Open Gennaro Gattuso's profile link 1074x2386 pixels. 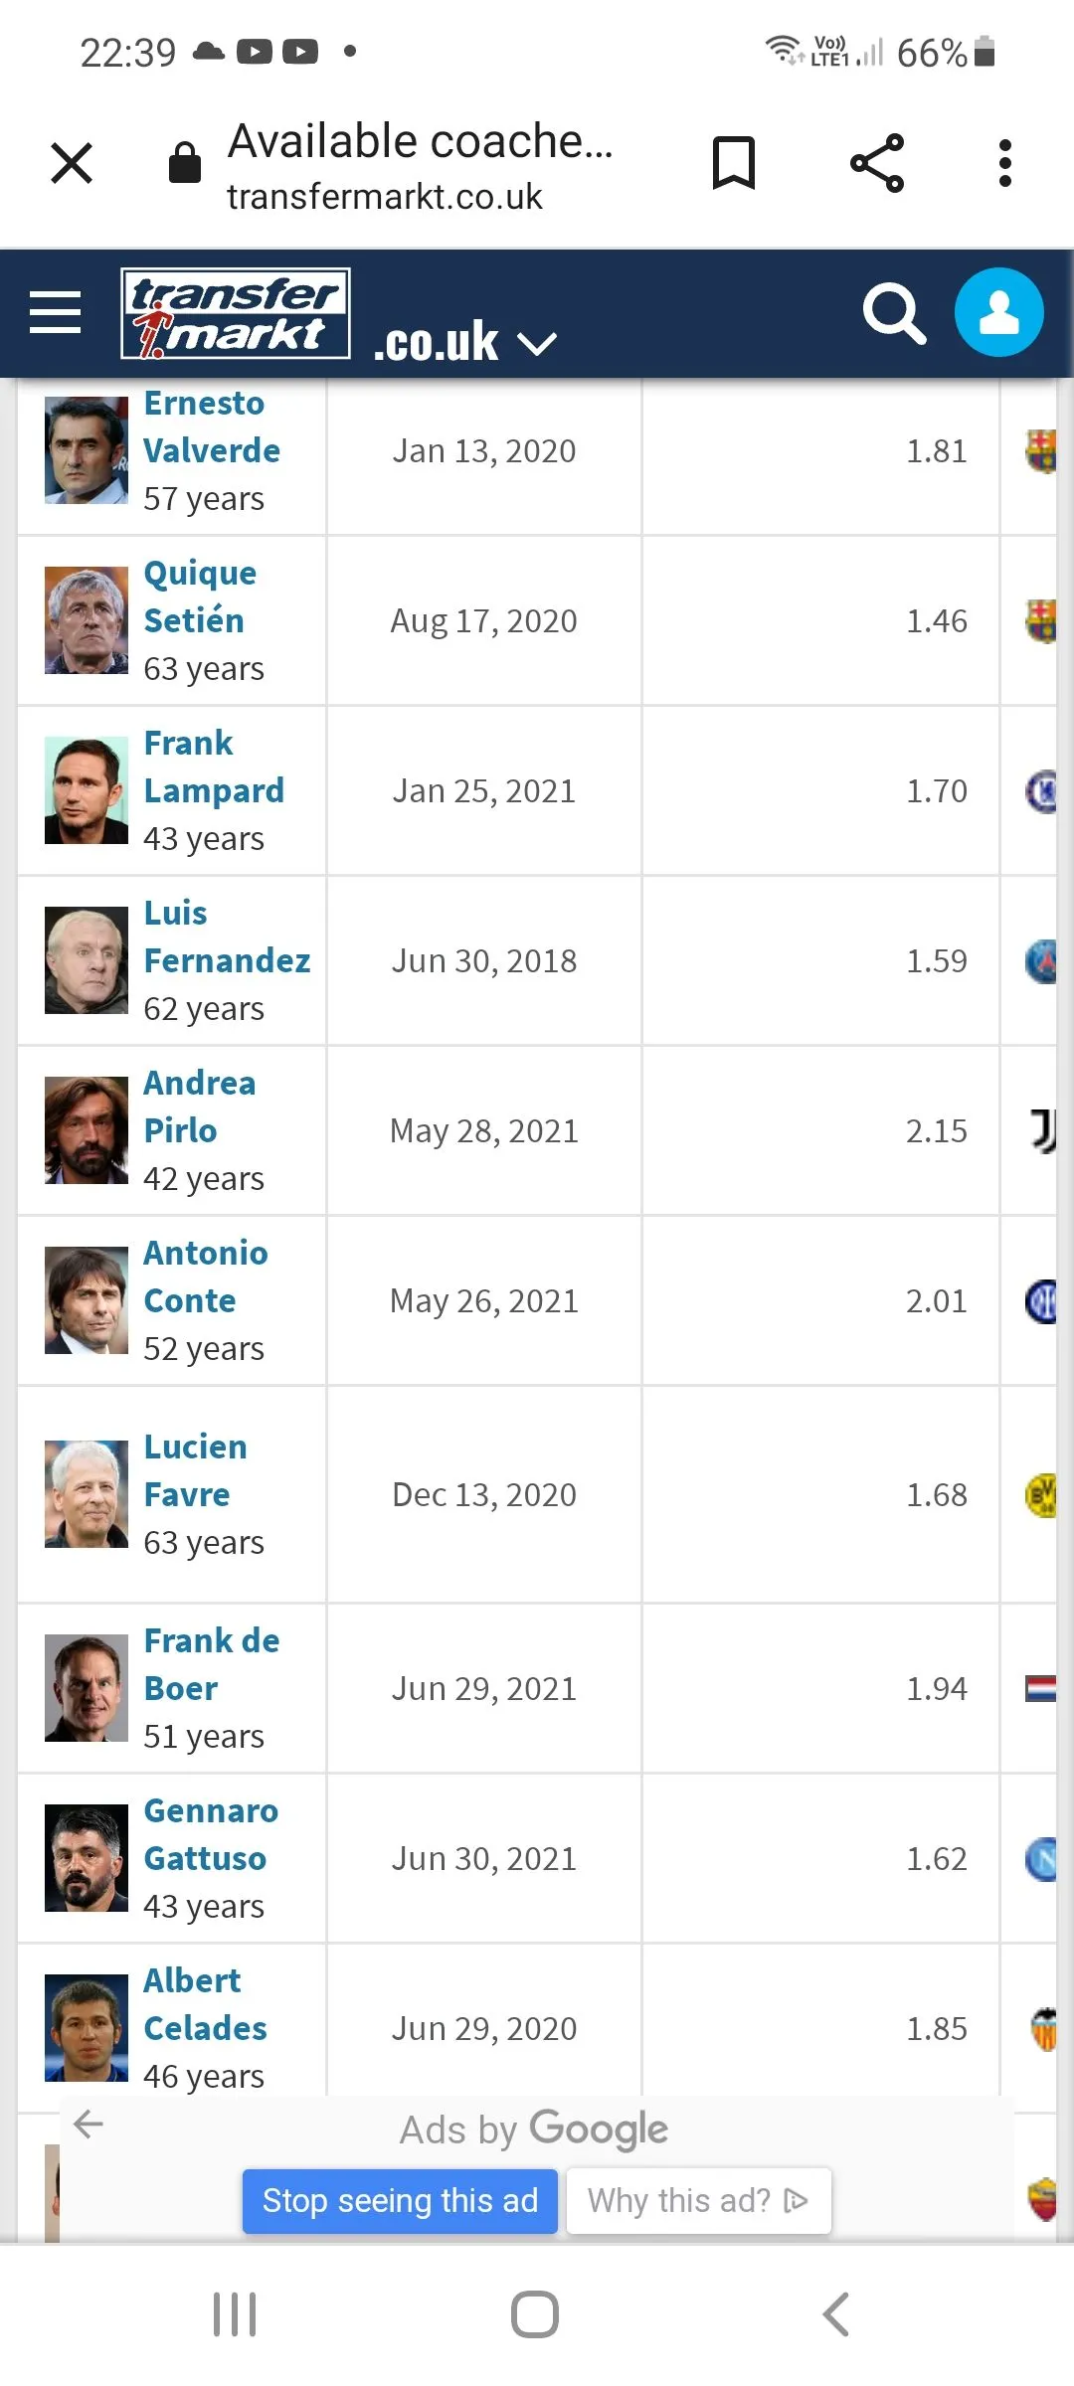[x=210, y=1834]
